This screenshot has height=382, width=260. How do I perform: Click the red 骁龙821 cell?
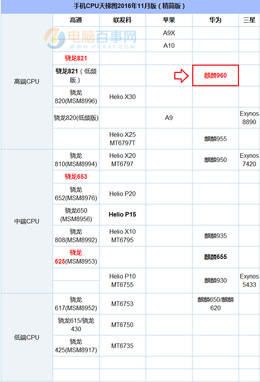(x=76, y=58)
